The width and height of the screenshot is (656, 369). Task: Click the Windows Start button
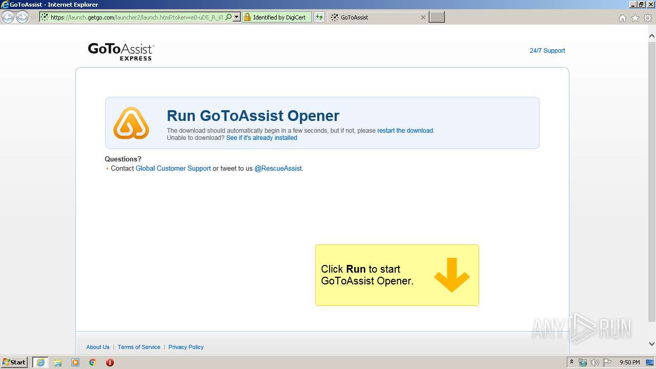[14, 362]
